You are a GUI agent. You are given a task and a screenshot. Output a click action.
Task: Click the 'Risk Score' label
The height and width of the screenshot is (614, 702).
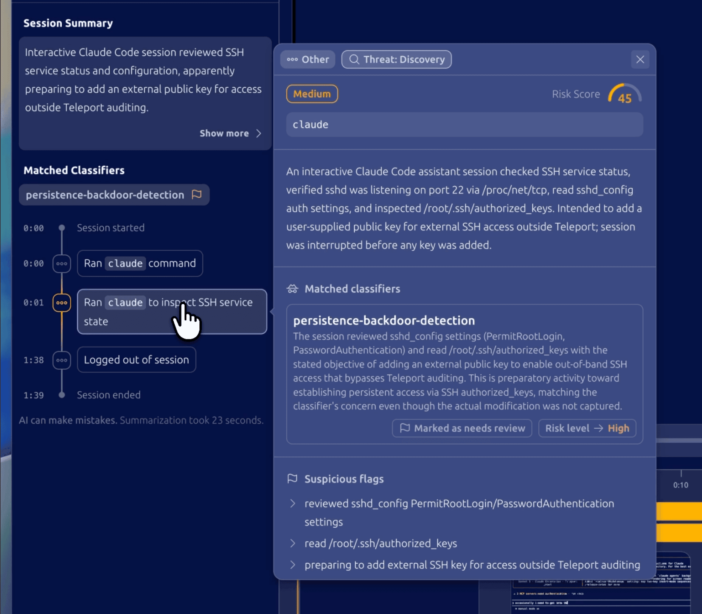point(576,94)
